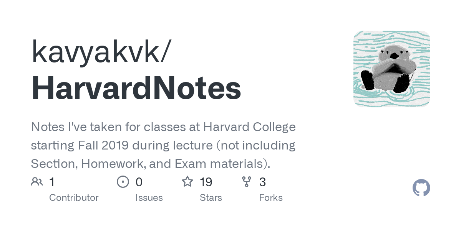Open the kavyakvk owner name
This screenshot has width=461, height=230.
coord(95,52)
